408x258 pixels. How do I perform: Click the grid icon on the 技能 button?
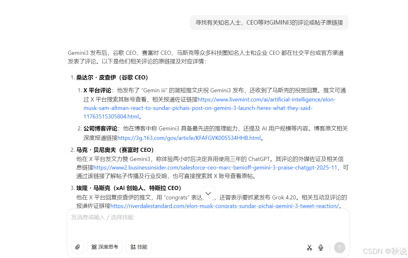pyautogui.click(x=133, y=247)
